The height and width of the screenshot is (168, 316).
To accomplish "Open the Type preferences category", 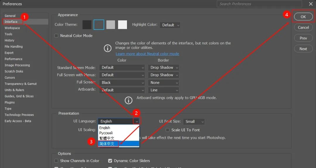I will [8, 109].
